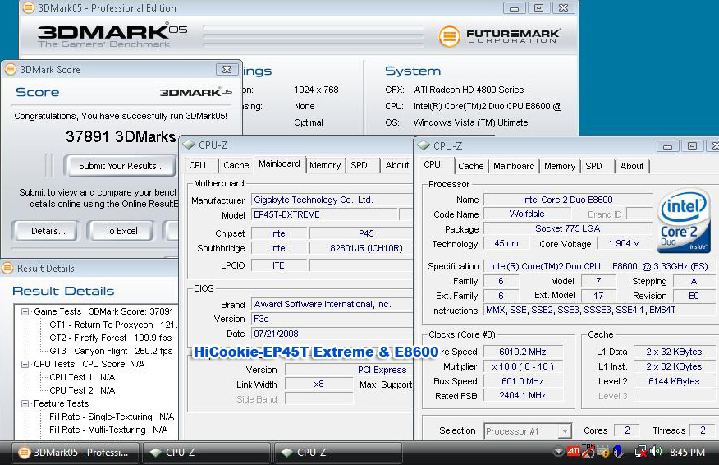The image size is (719, 465).
Task: Select Fill Rate - Multi-Texturing row
Action: 108,430
